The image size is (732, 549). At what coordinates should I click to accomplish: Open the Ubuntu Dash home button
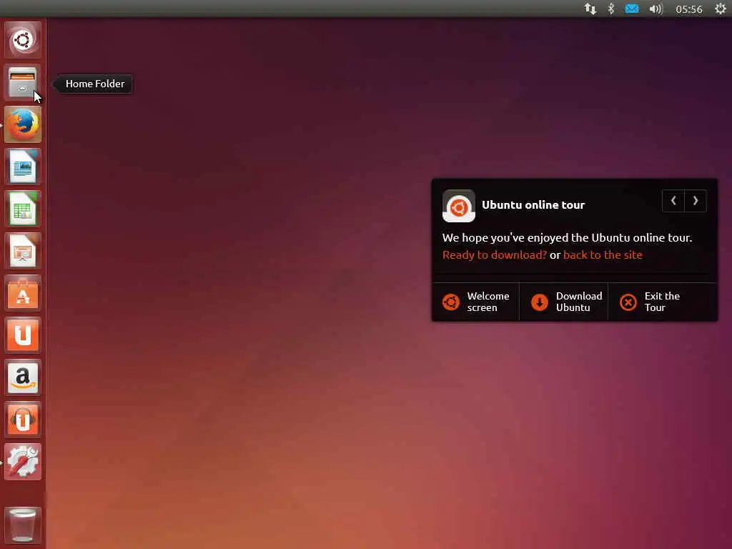tap(22, 40)
